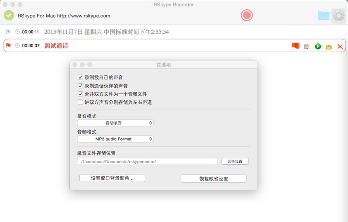Viewport: 348px width, 222px height.
Task: Click RSkype Recorder window title
Action: coord(174,5)
